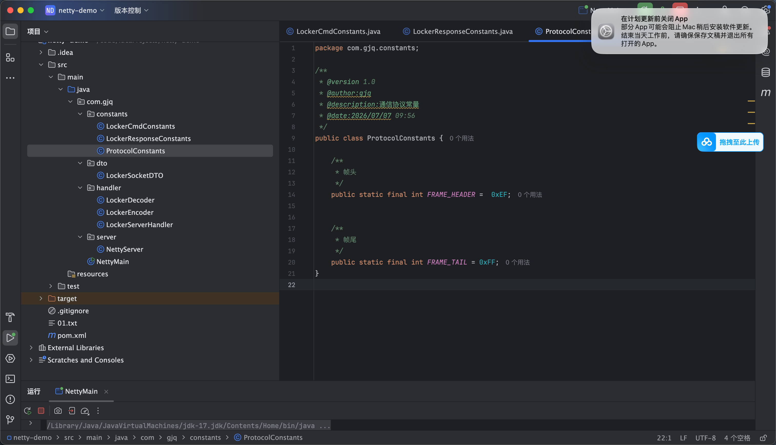Collapse the src folder
The image size is (776, 445).
[41, 65]
